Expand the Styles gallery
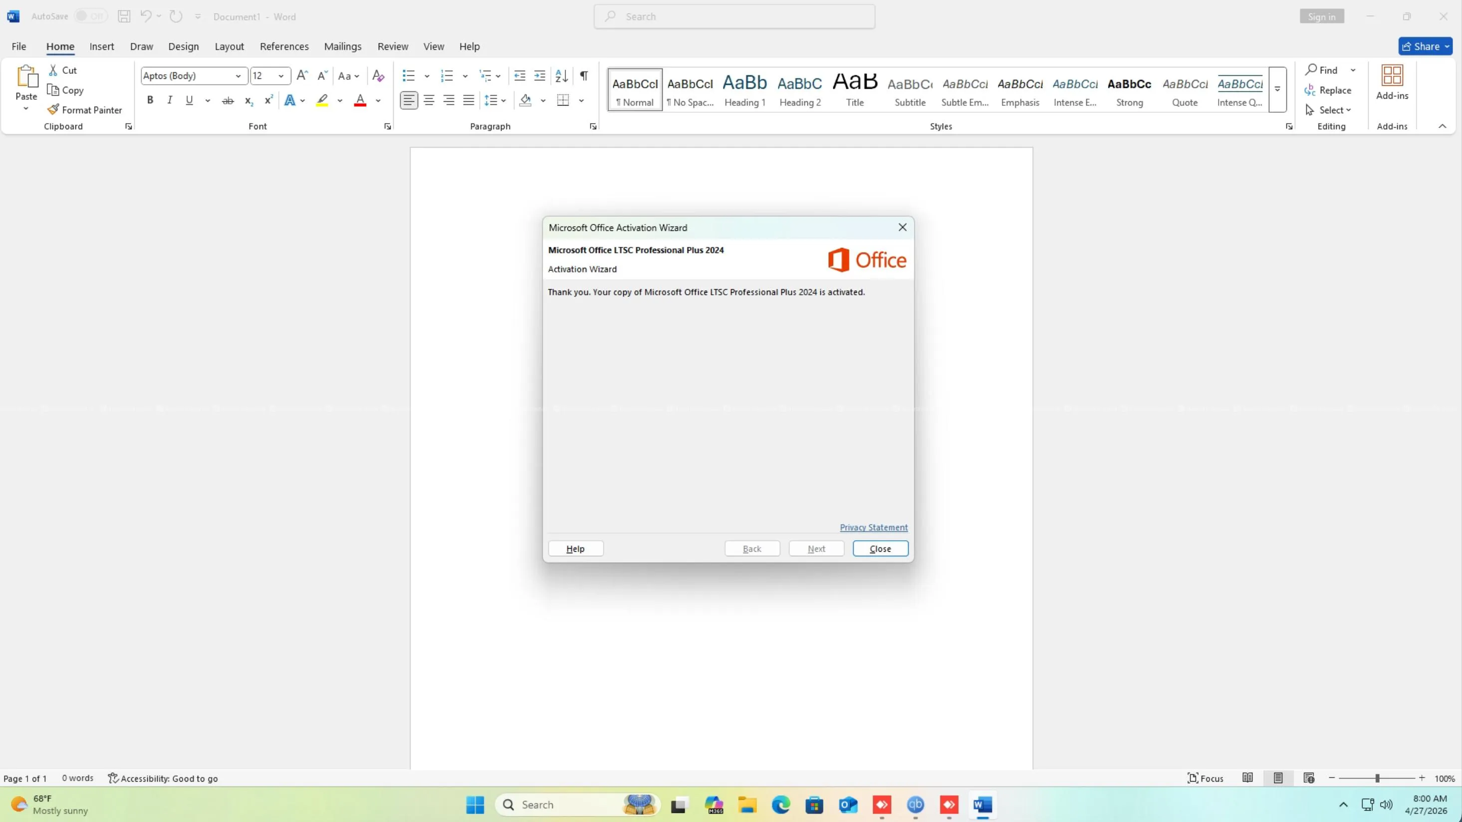Image resolution: width=1462 pixels, height=822 pixels. 1277,89
